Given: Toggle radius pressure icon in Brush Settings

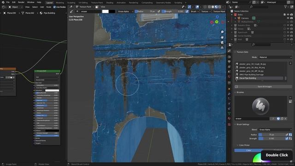Looking at the screenshot, I should pos(287,135).
